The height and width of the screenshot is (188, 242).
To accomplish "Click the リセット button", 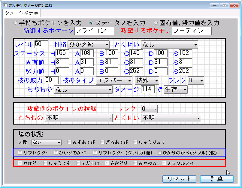I will tap(179, 179).
